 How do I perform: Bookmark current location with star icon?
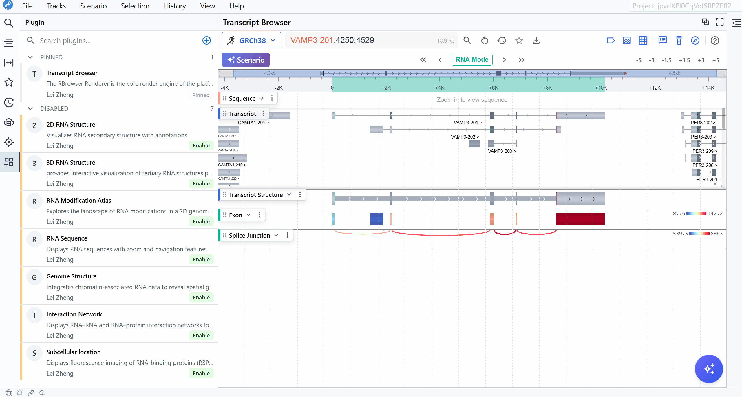(519, 41)
